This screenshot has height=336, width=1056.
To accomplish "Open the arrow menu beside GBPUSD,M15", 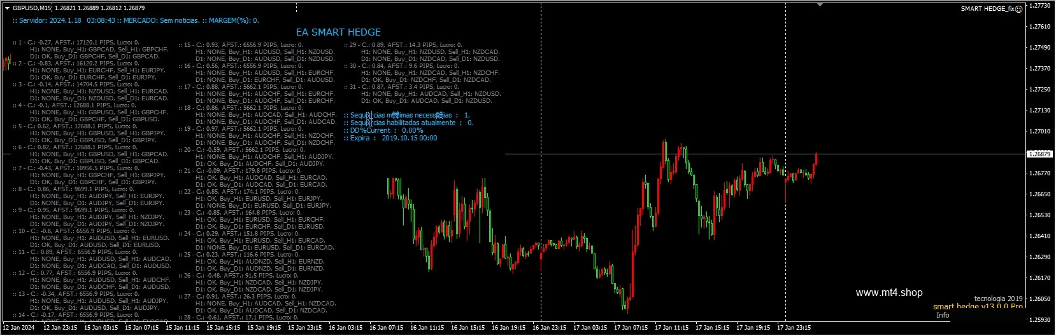I will point(6,8).
